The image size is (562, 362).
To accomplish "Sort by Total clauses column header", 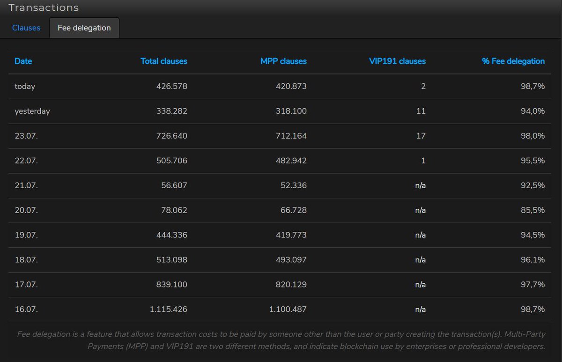I will tap(164, 61).
